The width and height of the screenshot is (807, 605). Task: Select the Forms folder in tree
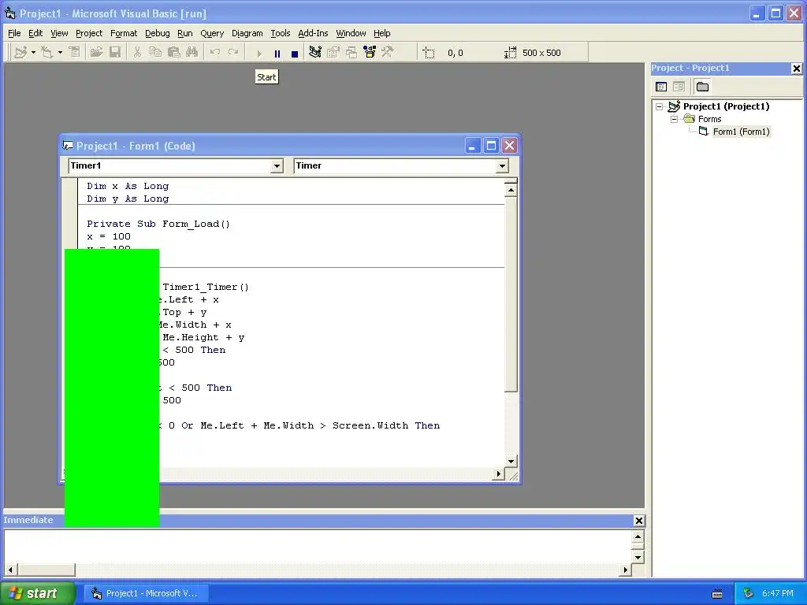[710, 119]
